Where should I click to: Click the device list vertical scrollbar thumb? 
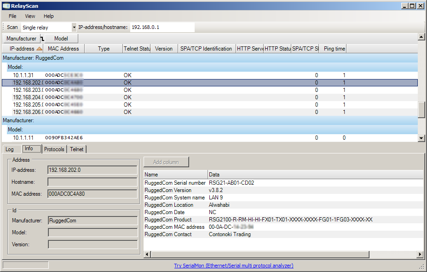click(x=421, y=110)
